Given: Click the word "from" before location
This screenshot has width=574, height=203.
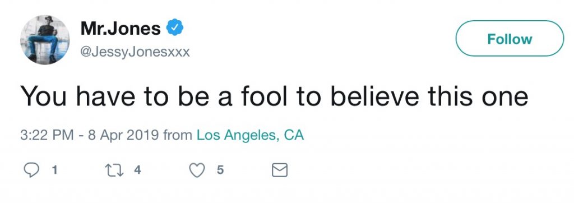Looking at the screenshot, I should [178, 135].
